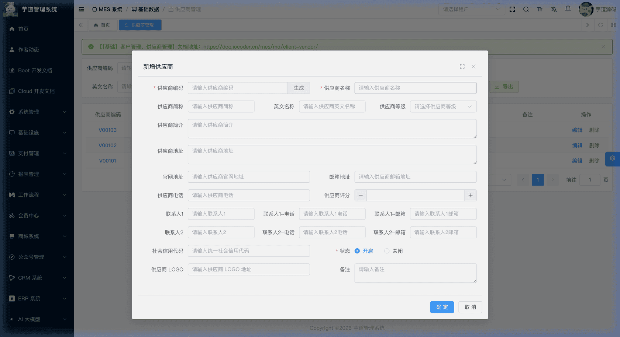Open the 供应商等级 dropdown
Viewport: 620px width, 337px height.
click(x=443, y=106)
